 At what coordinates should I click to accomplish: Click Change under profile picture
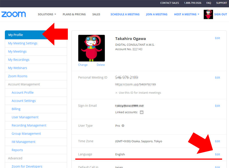[83, 65]
